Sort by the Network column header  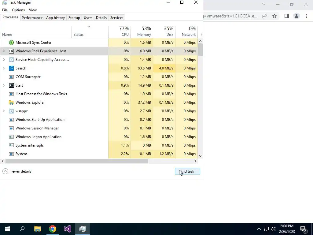point(187,32)
